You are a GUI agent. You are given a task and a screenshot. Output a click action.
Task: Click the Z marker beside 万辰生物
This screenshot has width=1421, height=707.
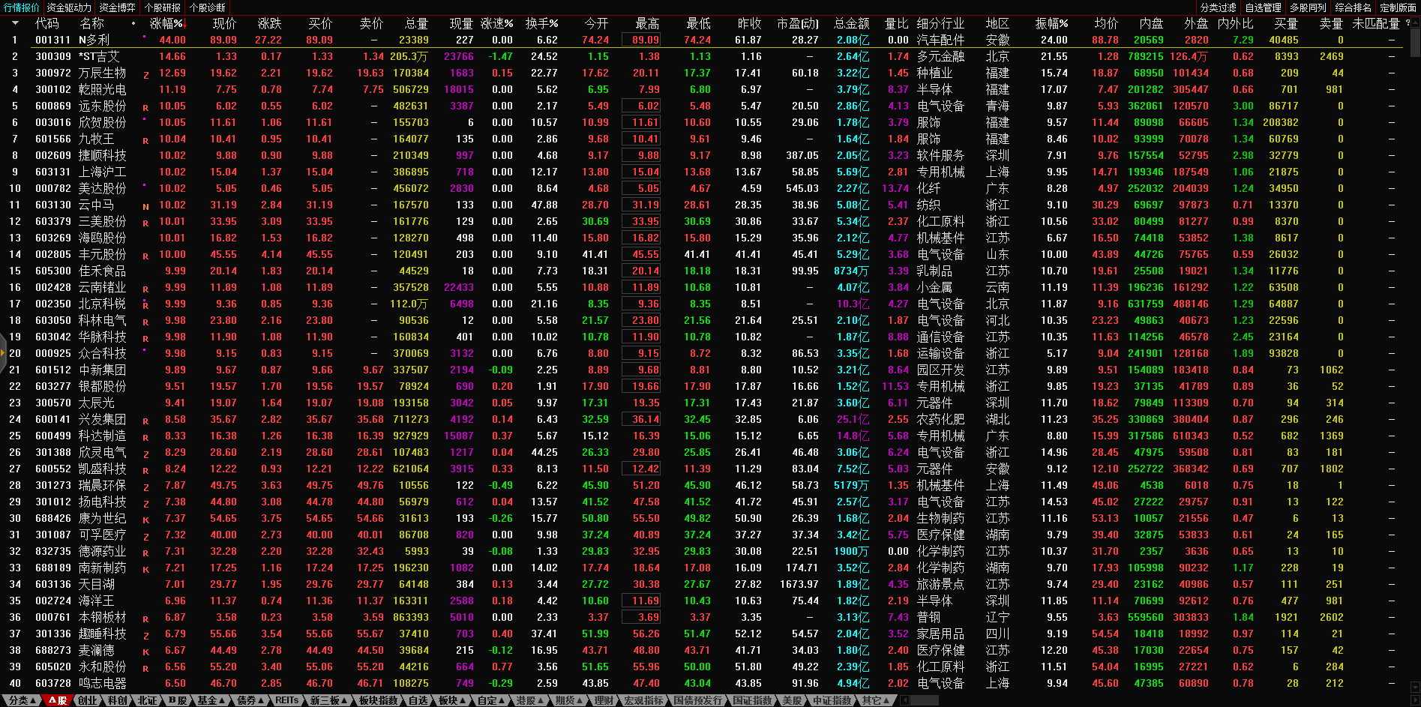(145, 74)
